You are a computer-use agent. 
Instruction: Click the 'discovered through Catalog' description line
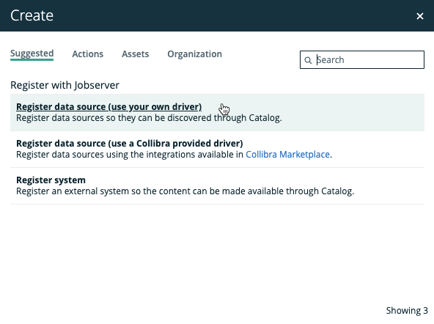click(149, 118)
